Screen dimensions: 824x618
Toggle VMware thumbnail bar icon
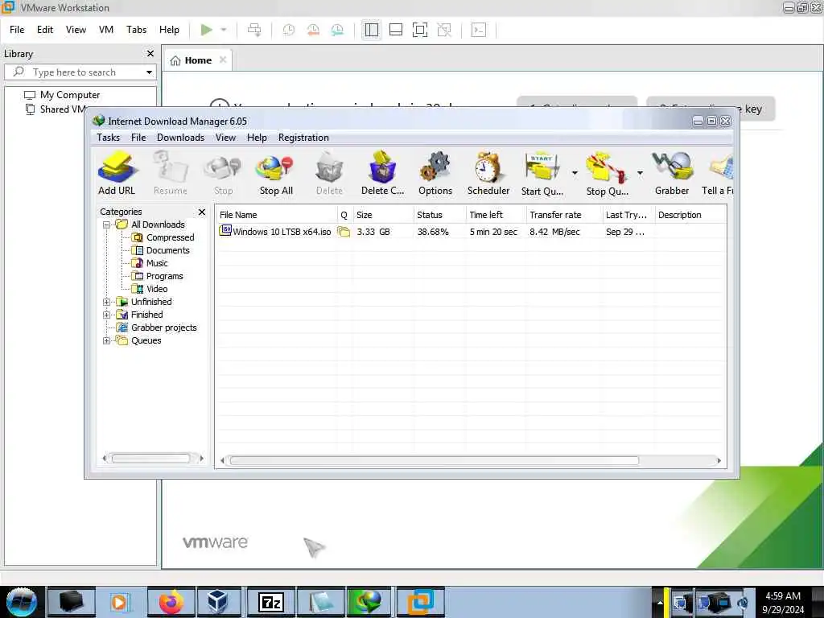[x=396, y=30]
